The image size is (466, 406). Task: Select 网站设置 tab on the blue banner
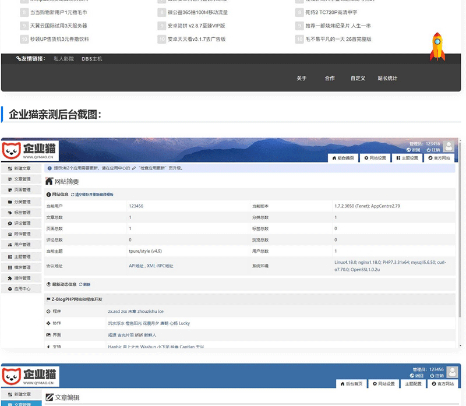point(384,384)
